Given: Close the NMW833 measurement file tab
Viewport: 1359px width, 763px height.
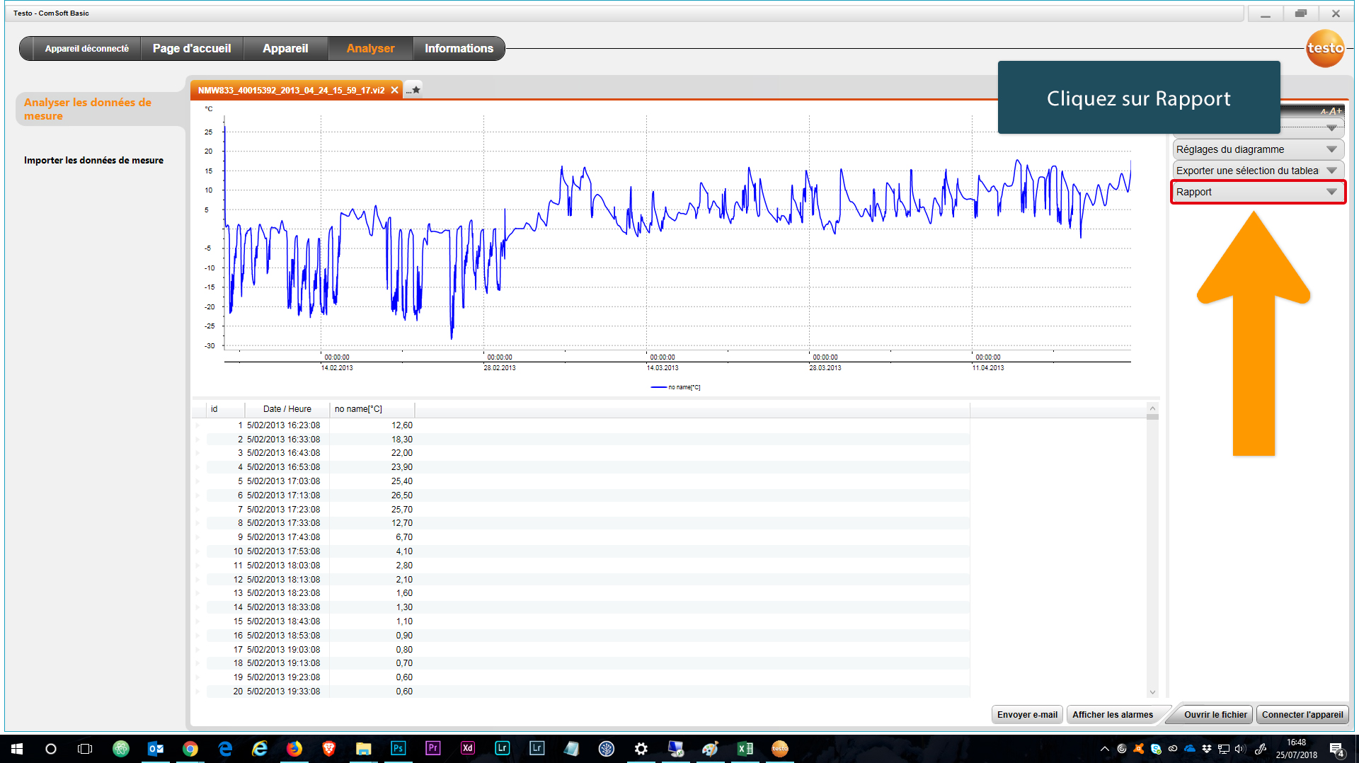Looking at the screenshot, I should coord(394,90).
